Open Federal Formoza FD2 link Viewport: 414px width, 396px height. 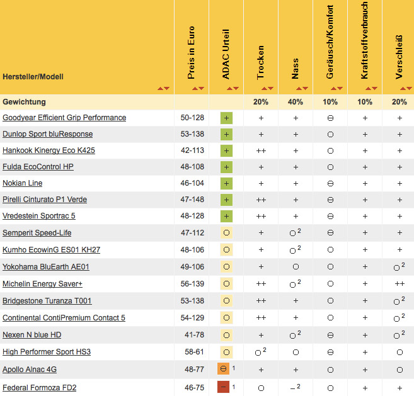point(40,388)
